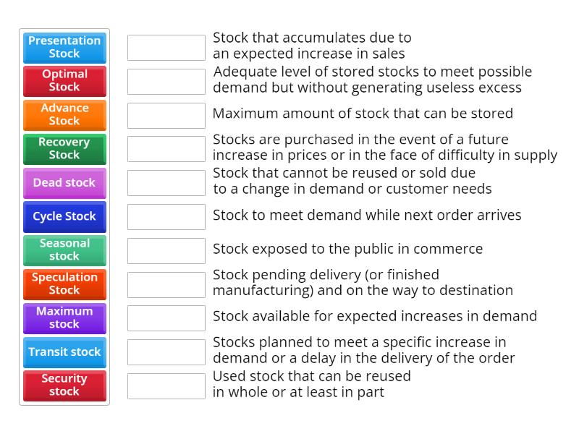Click the answer box beside stock exposed in commerce

pos(166,250)
